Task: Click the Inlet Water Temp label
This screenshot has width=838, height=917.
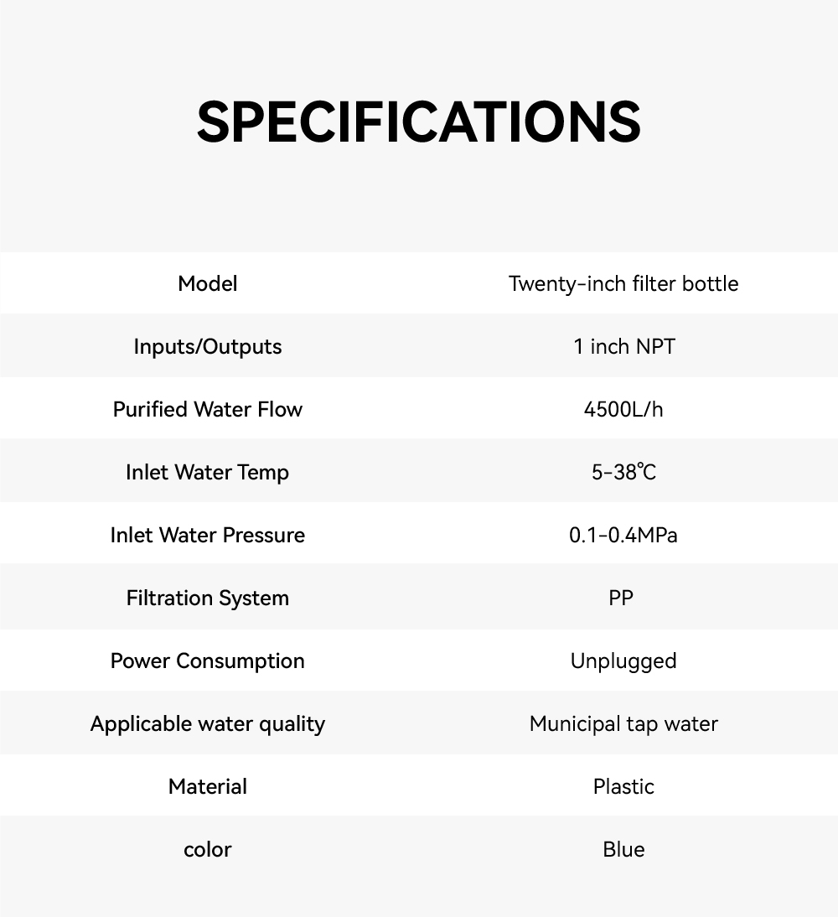Action: click(x=208, y=472)
